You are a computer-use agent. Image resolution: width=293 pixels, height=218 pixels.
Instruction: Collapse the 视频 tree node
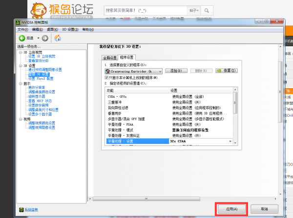21,119
